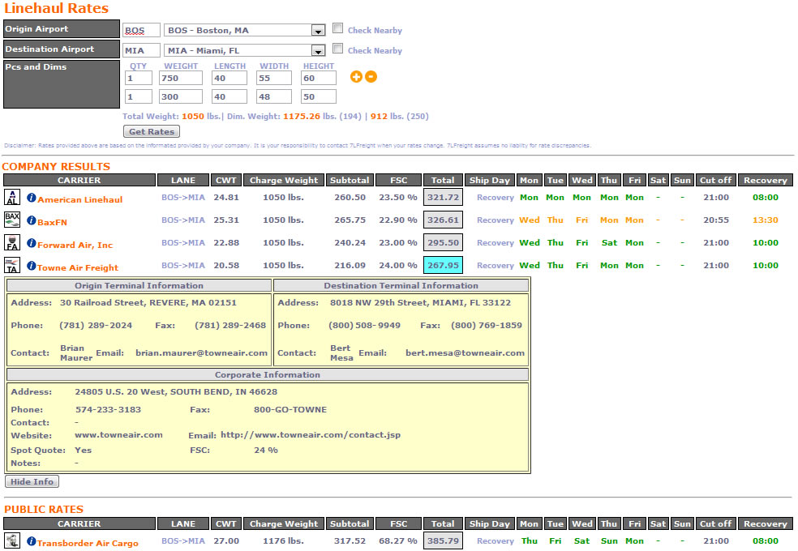The image size is (798, 551).
Task: Click American Linehaul BOS->MIA lane link
Action: [183, 197]
